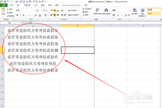162x108 pixels.
Task: Open the Merge and Center dropdown arrow
Action: (80, 15)
